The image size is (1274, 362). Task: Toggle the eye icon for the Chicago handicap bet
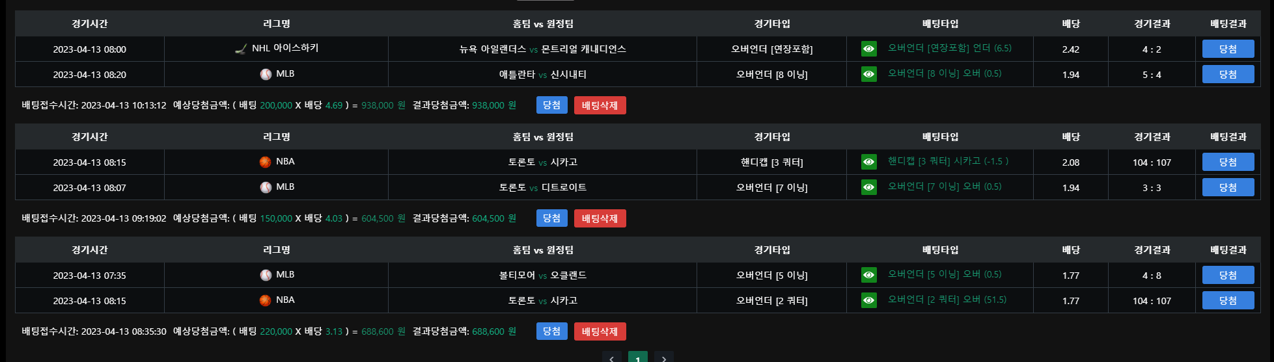tap(868, 162)
